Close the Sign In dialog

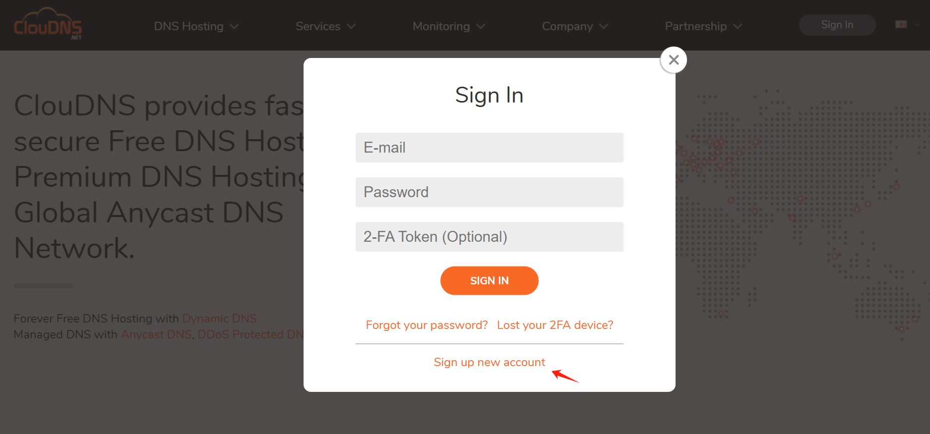[x=673, y=60]
